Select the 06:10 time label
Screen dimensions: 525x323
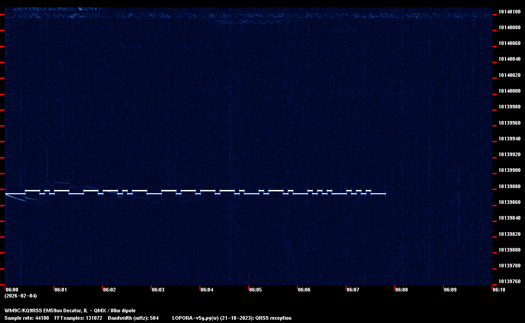pyautogui.click(x=499, y=290)
